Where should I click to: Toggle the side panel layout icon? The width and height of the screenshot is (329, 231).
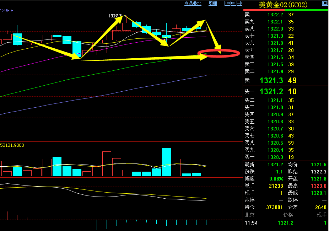click(x=239, y=3)
